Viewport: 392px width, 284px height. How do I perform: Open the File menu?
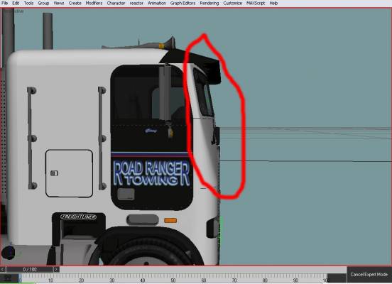tap(4, 4)
